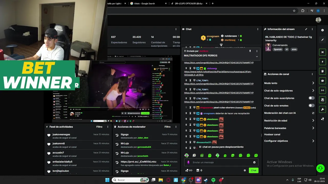328x184 pixels.
Task: Open emoji picker in message box
Action: pyautogui.click(x=254, y=162)
